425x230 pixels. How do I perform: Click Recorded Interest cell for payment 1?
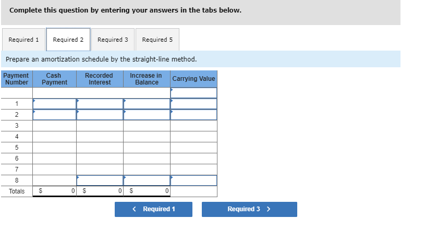[x=100, y=103]
